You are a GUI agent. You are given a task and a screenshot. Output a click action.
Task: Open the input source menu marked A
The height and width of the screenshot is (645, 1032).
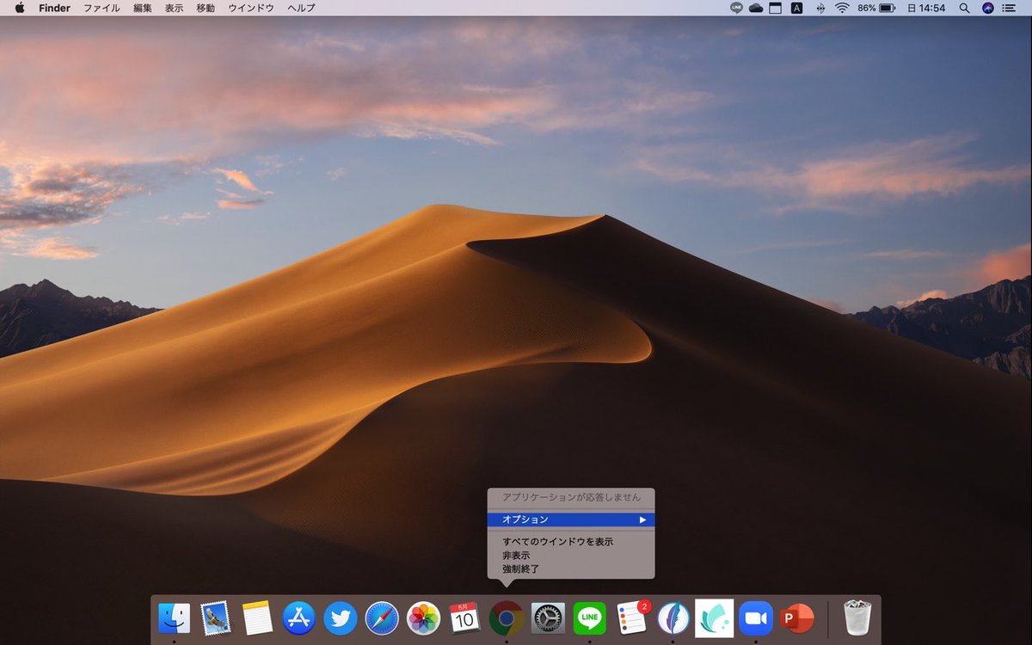click(796, 8)
